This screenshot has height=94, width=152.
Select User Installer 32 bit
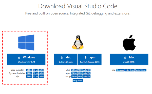click(x=35, y=70)
